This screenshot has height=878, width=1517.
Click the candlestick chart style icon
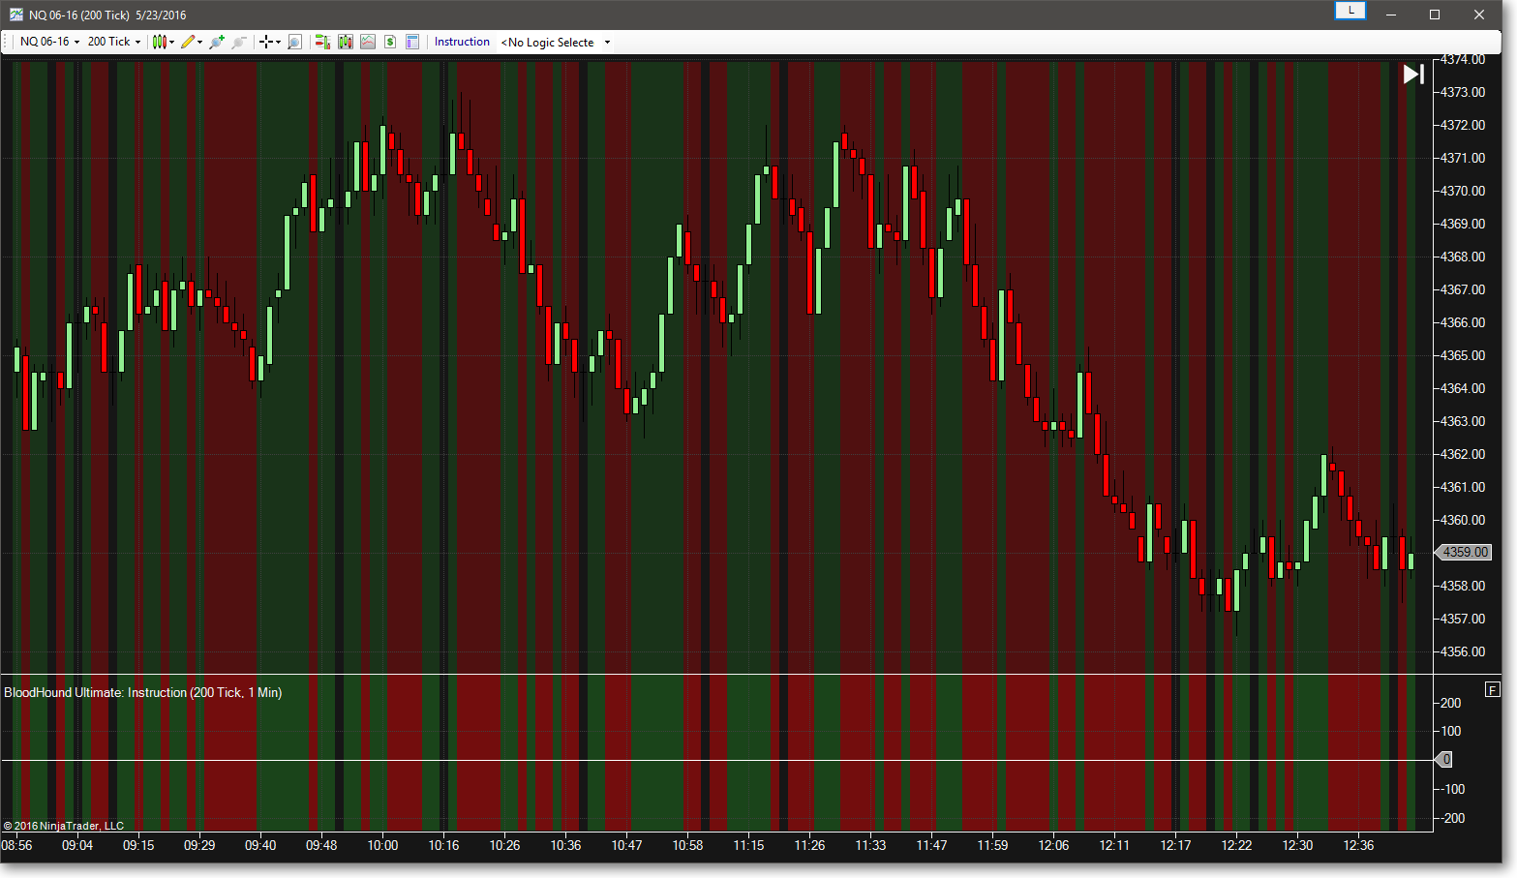(x=159, y=42)
